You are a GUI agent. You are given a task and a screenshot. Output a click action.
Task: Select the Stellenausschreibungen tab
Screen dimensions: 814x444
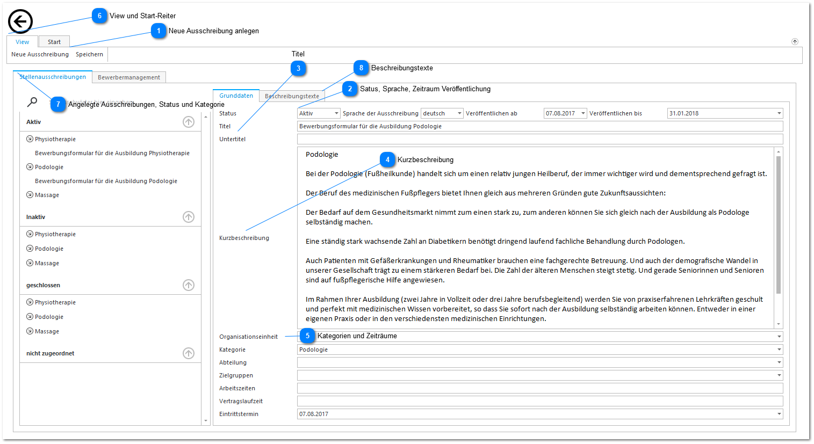coord(53,77)
